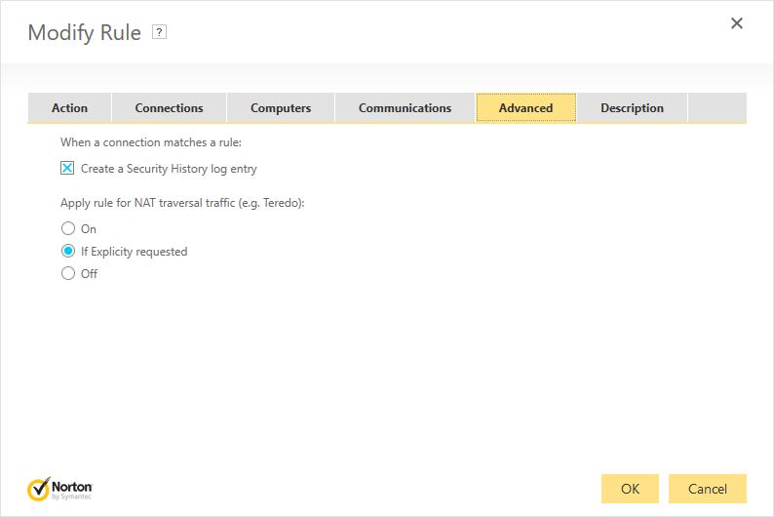
Task: Open the Connections tab
Action: [x=169, y=107]
